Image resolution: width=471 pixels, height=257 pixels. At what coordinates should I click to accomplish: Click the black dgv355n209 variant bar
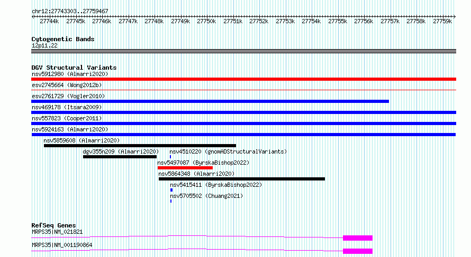120,157
